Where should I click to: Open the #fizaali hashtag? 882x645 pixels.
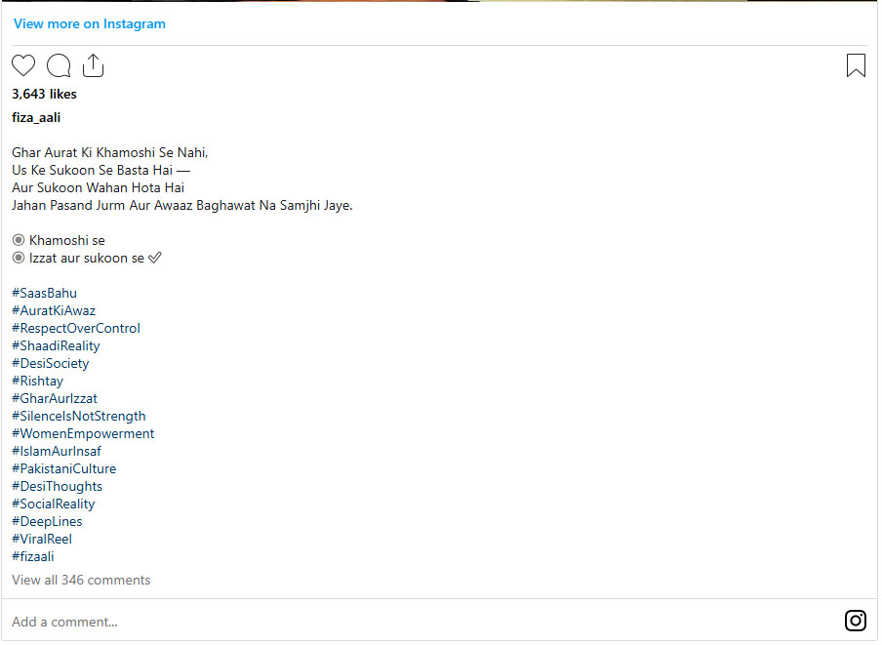33,556
